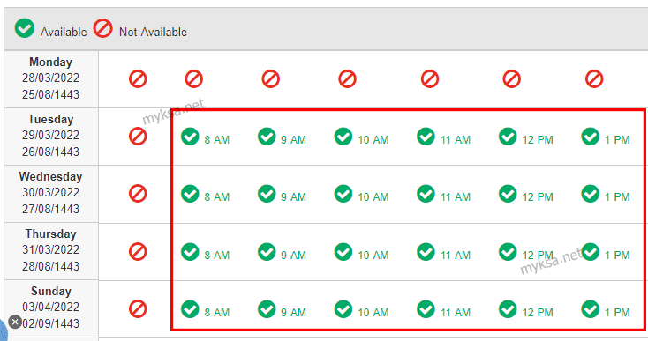
Task: Click Sunday's red not-available icon
Action: (x=138, y=308)
